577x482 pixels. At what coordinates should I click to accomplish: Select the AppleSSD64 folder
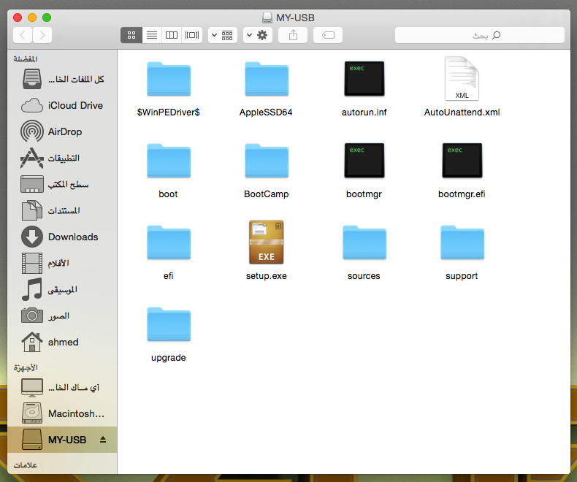pos(267,79)
